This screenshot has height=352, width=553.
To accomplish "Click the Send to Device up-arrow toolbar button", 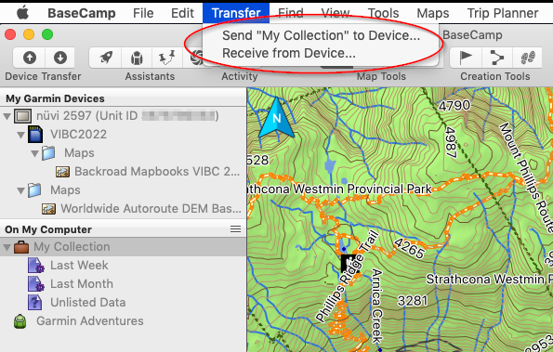I will [30, 58].
